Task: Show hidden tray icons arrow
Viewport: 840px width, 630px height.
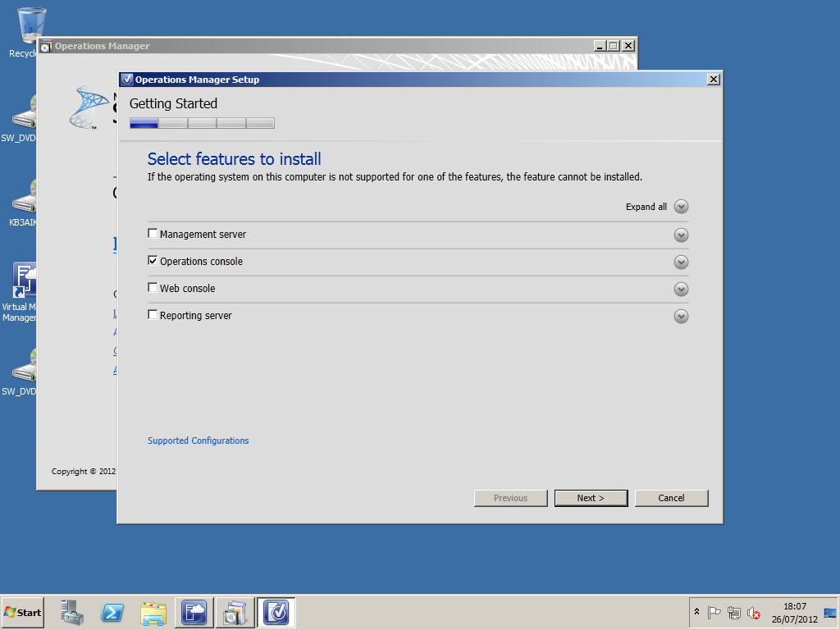Action: pyautogui.click(x=696, y=612)
